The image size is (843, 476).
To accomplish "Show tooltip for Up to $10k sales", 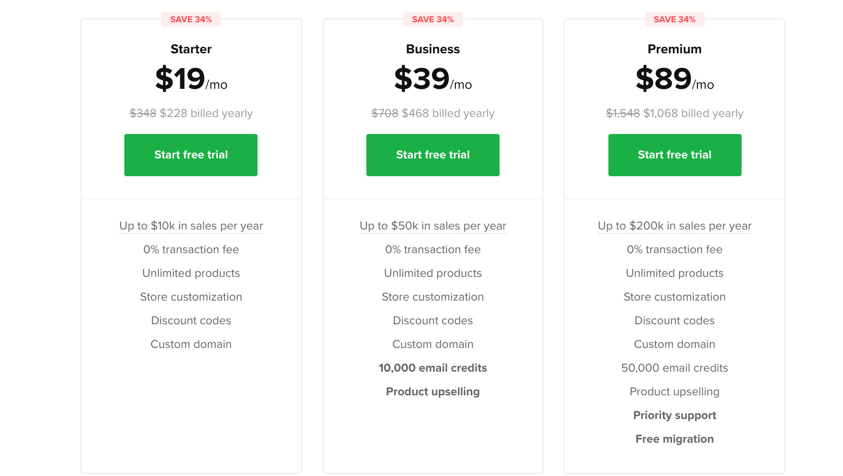I will 191,226.
